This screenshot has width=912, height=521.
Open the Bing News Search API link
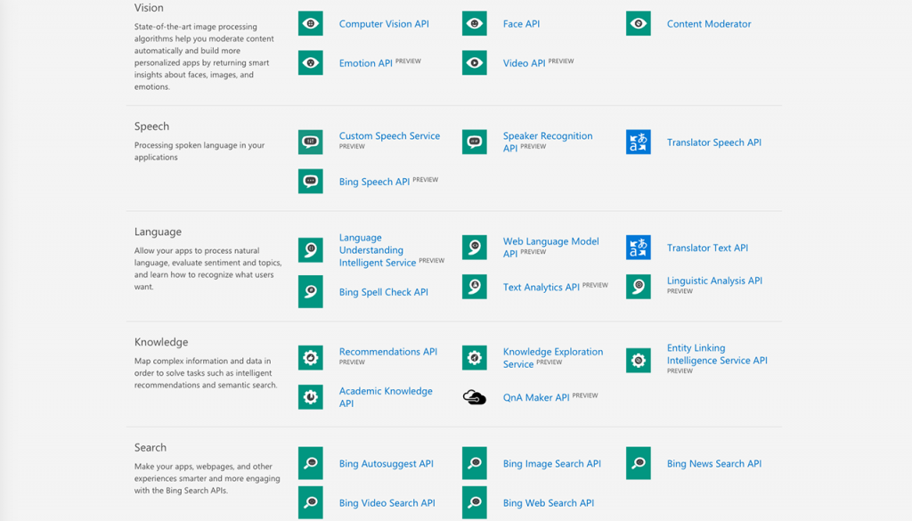(x=713, y=463)
